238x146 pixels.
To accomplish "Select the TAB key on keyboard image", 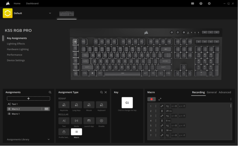I will pyautogui.click(x=85, y=55).
